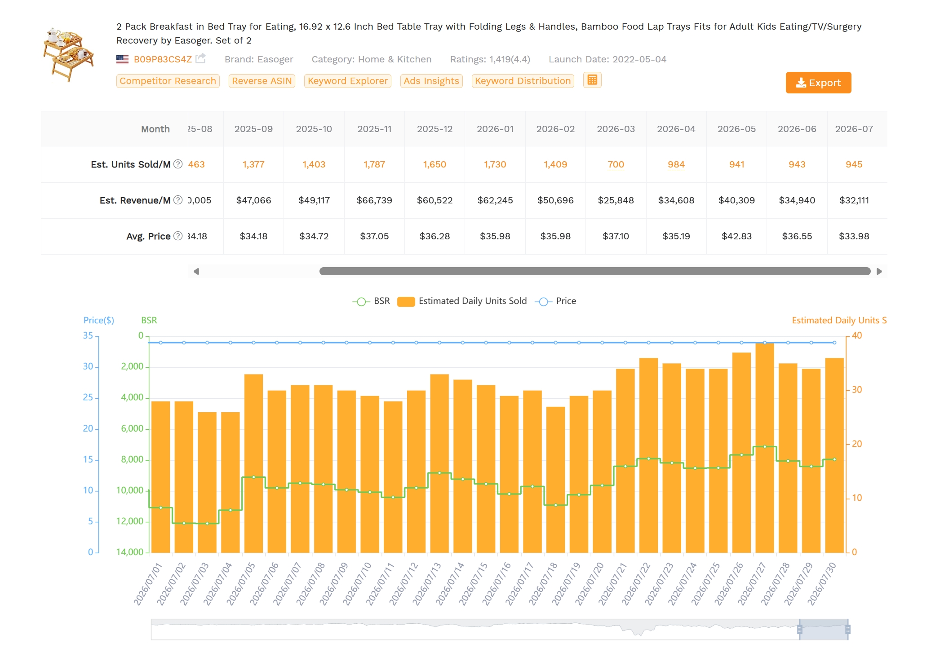
Task: Click the bar for 2026/07/18
Action: [555, 480]
